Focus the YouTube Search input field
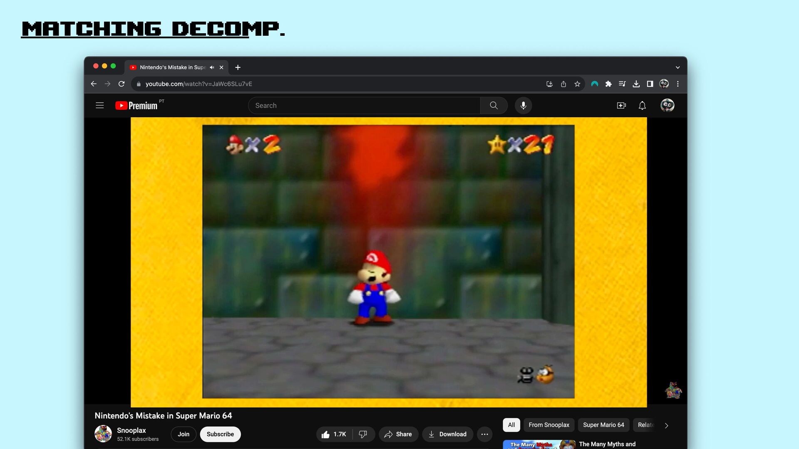The image size is (799, 449). click(364, 106)
